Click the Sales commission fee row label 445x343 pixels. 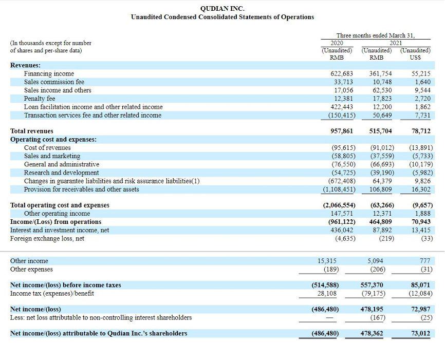click(54, 82)
